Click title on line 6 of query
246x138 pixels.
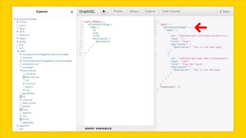[x=96, y=36]
